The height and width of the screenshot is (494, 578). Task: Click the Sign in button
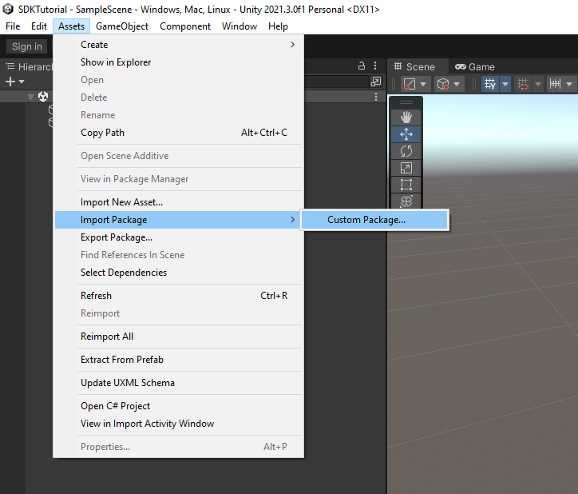pos(27,46)
